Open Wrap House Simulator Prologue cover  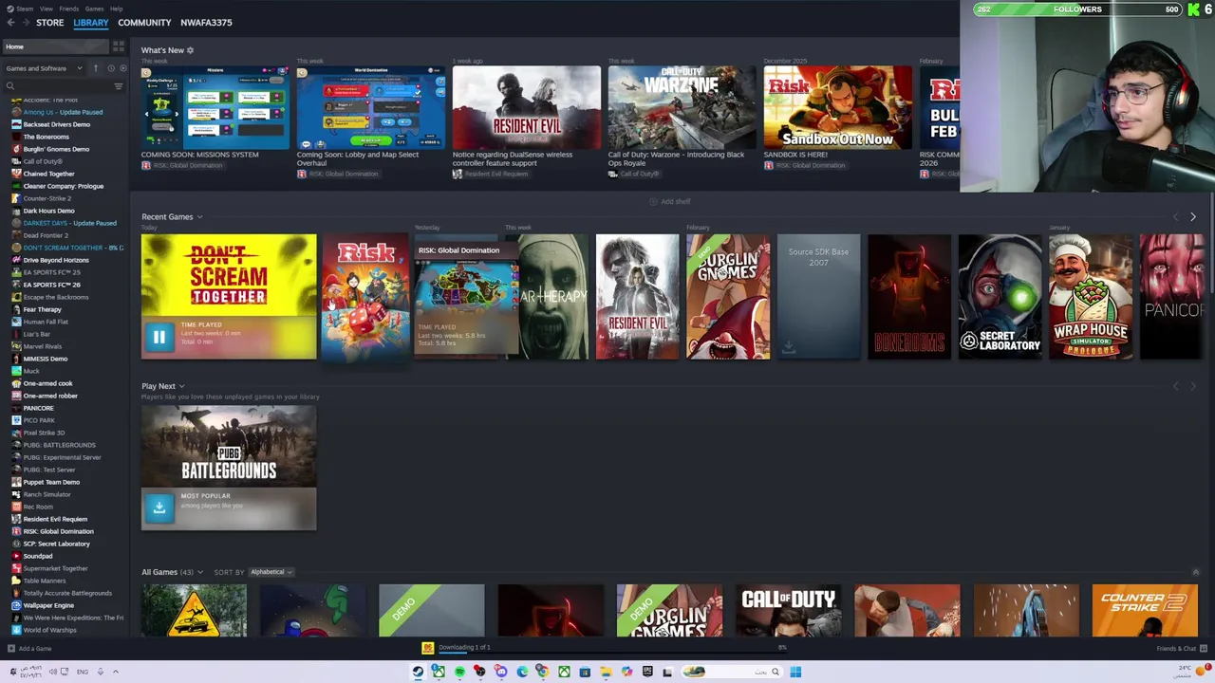(1091, 297)
